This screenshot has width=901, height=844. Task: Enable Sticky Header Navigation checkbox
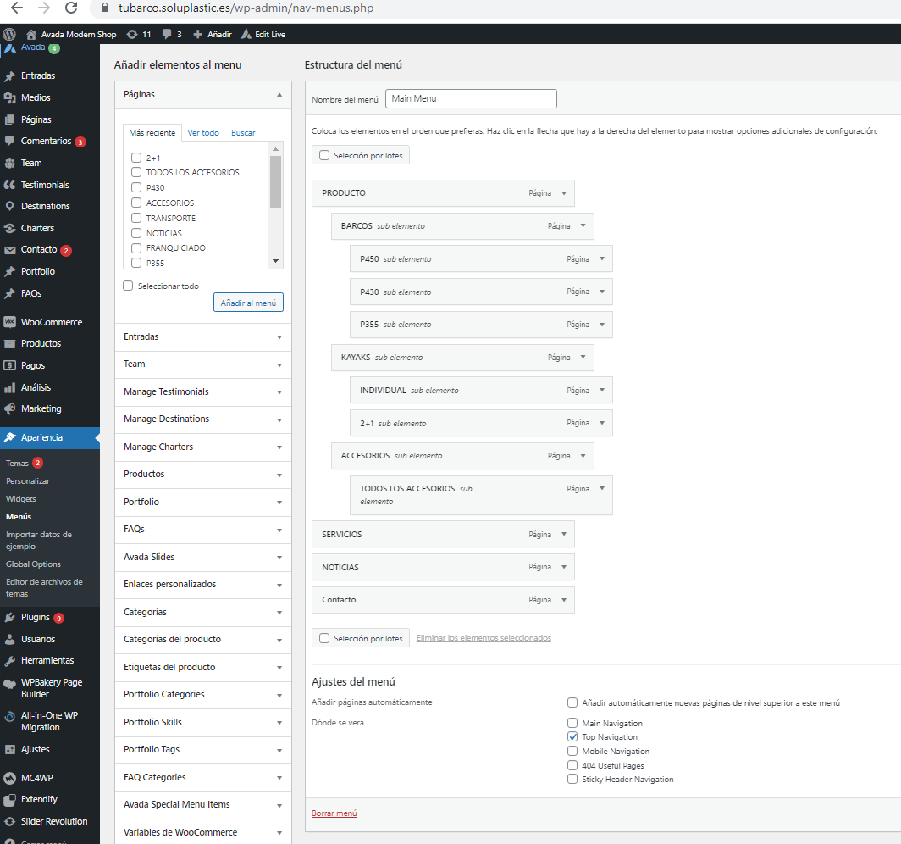pyautogui.click(x=572, y=779)
